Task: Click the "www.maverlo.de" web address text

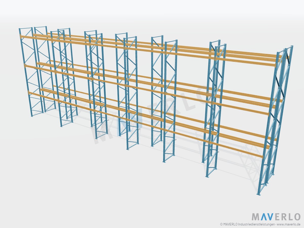Action: (x=289, y=224)
